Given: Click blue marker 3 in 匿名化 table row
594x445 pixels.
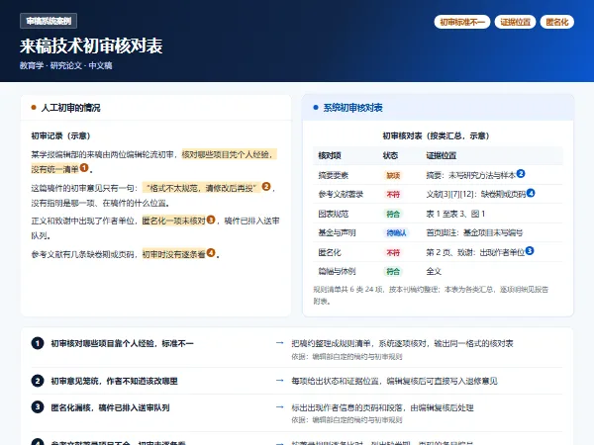Looking at the screenshot, I should pyautogui.click(x=530, y=250).
